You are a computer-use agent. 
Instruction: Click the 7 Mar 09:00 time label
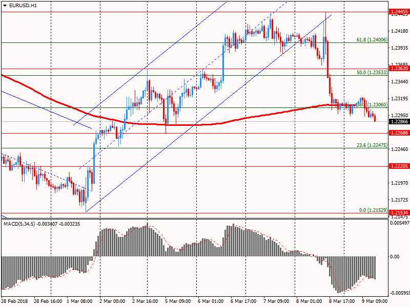[x=276, y=301]
